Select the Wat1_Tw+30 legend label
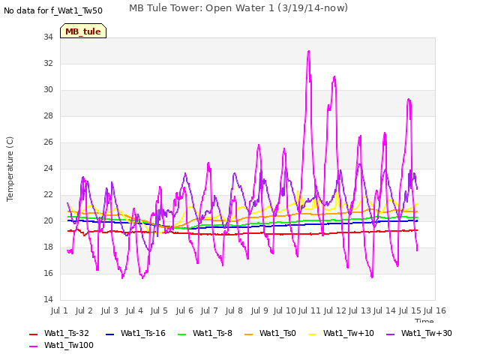The width and height of the screenshot is (480, 360). click(x=427, y=333)
